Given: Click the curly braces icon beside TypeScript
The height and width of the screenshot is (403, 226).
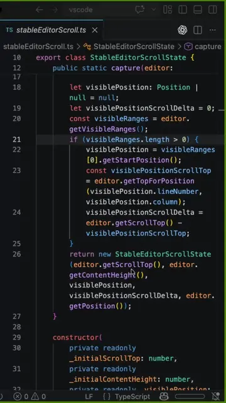Looking at the screenshot, I should coord(107,396).
